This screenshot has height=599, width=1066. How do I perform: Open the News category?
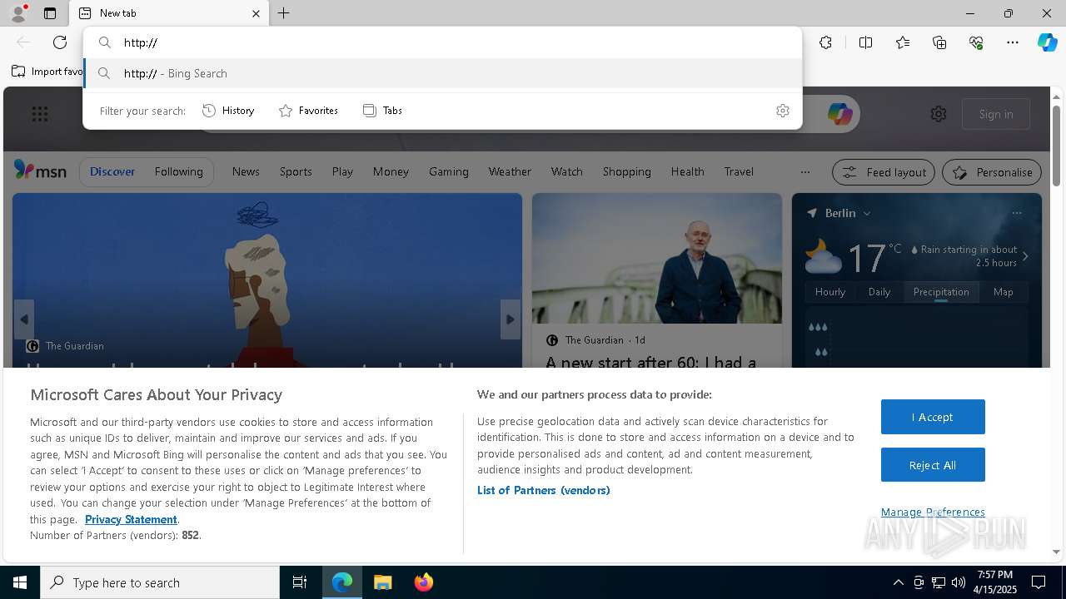[246, 171]
